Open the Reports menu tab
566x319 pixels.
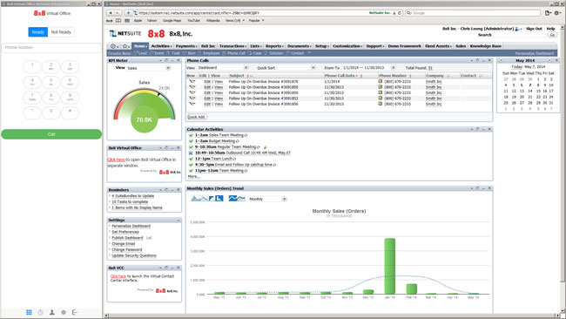pos(274,46)
